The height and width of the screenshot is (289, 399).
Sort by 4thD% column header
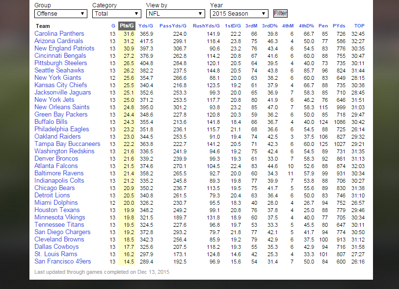click(x=306, y=26)
